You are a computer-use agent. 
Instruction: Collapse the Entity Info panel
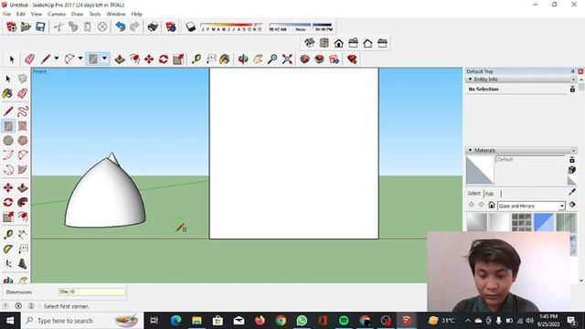click(x=470, y=80)
